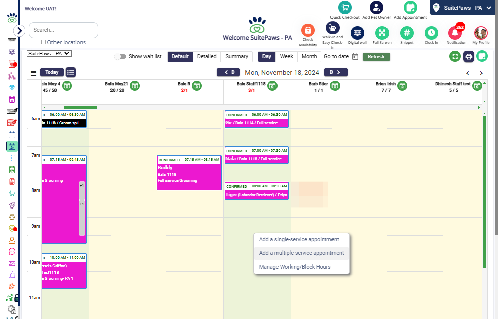Click the Go to date calendar icon

[x=355, y=57]
